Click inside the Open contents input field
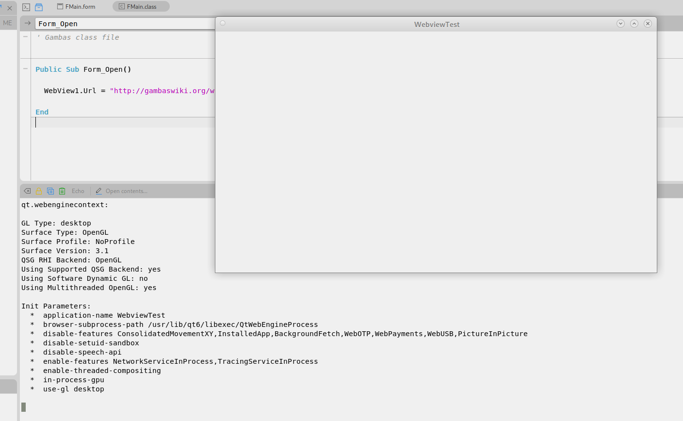683x421 pixels. click(x=126, y=191)
